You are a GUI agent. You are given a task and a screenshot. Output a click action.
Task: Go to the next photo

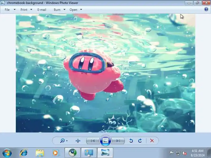pyautogui.click(x=118, y=141)
